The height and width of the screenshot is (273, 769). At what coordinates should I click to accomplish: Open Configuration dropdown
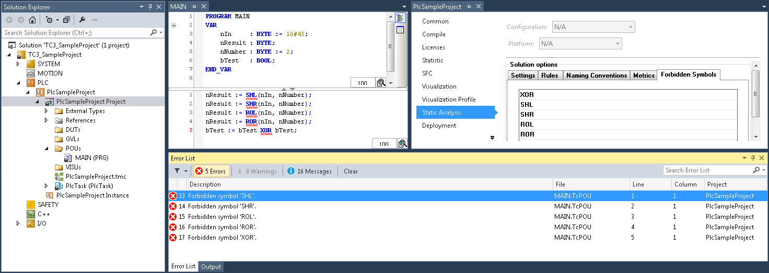(593, 27)
